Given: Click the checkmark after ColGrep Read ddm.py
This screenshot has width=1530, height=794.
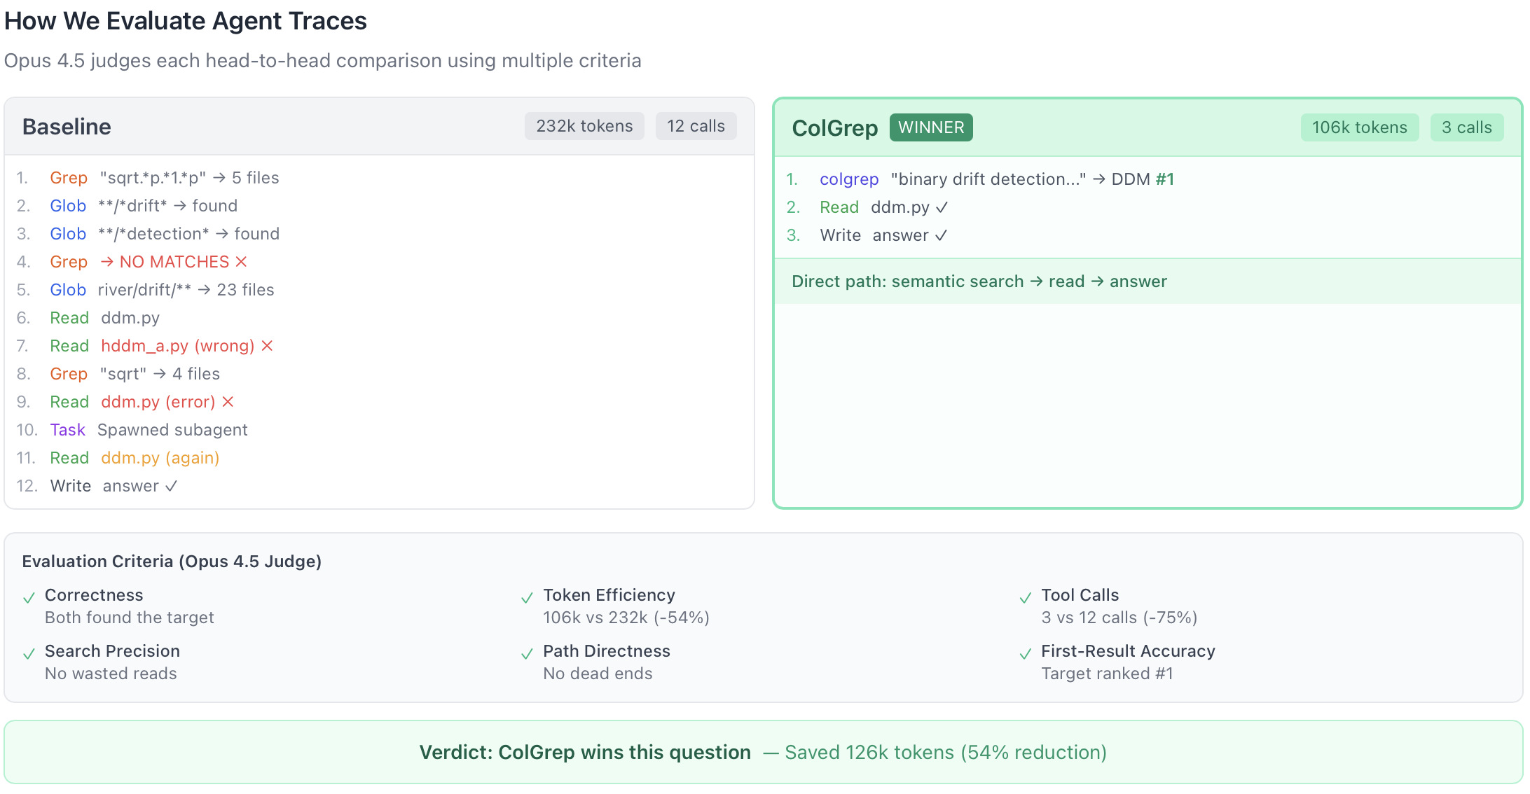Looking at the screenshot, I should tap(942, 207).
